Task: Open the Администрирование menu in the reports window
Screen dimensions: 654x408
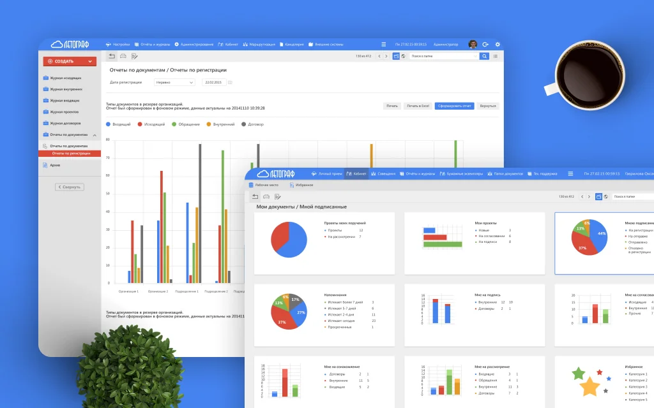Action: [194, 45]
